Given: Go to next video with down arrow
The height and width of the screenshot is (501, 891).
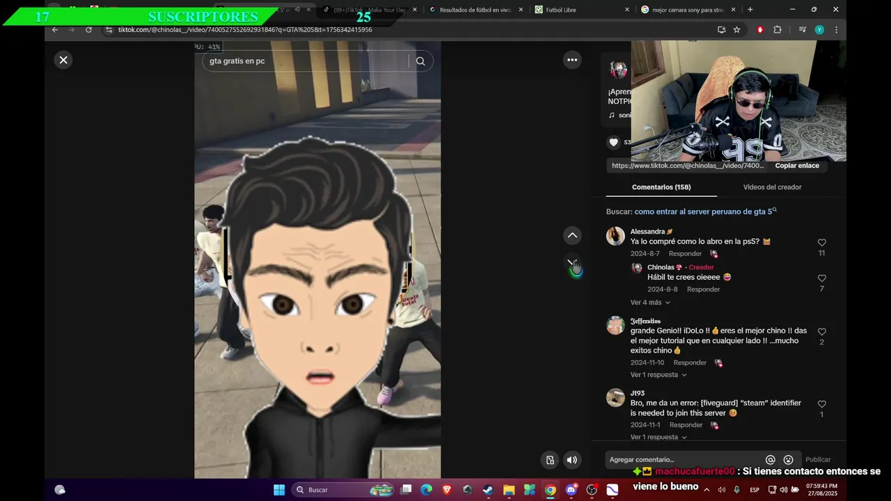Looking at the screenshot, I should coord(572,263).
